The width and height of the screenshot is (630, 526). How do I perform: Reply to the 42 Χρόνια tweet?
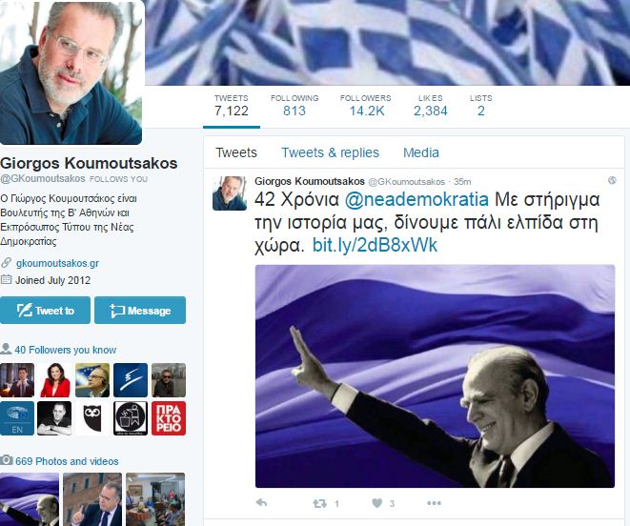(261, 503)
